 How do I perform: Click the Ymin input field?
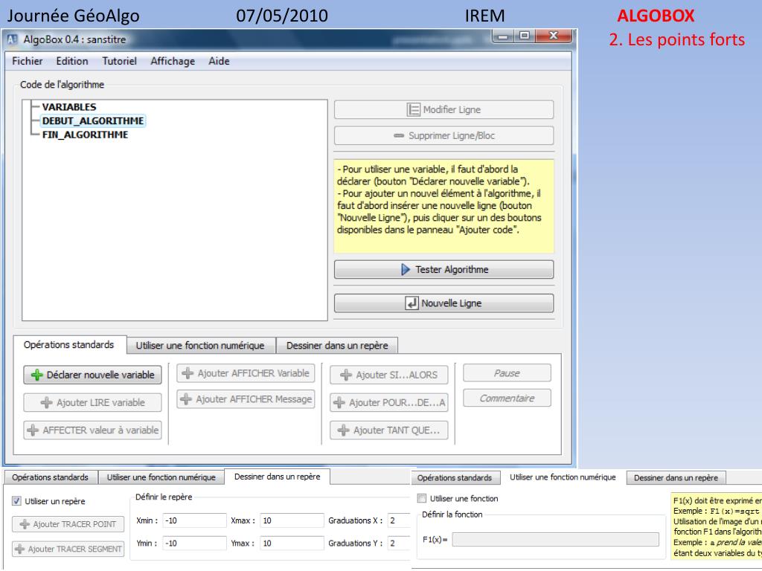194,543
